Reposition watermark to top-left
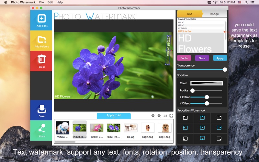The width and height of the screenshot is (259, 162). [x=185, y=118]
